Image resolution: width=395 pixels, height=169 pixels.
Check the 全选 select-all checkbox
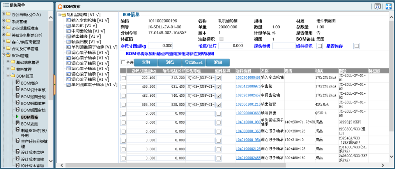pyautogui.click(x=123, y=62)
